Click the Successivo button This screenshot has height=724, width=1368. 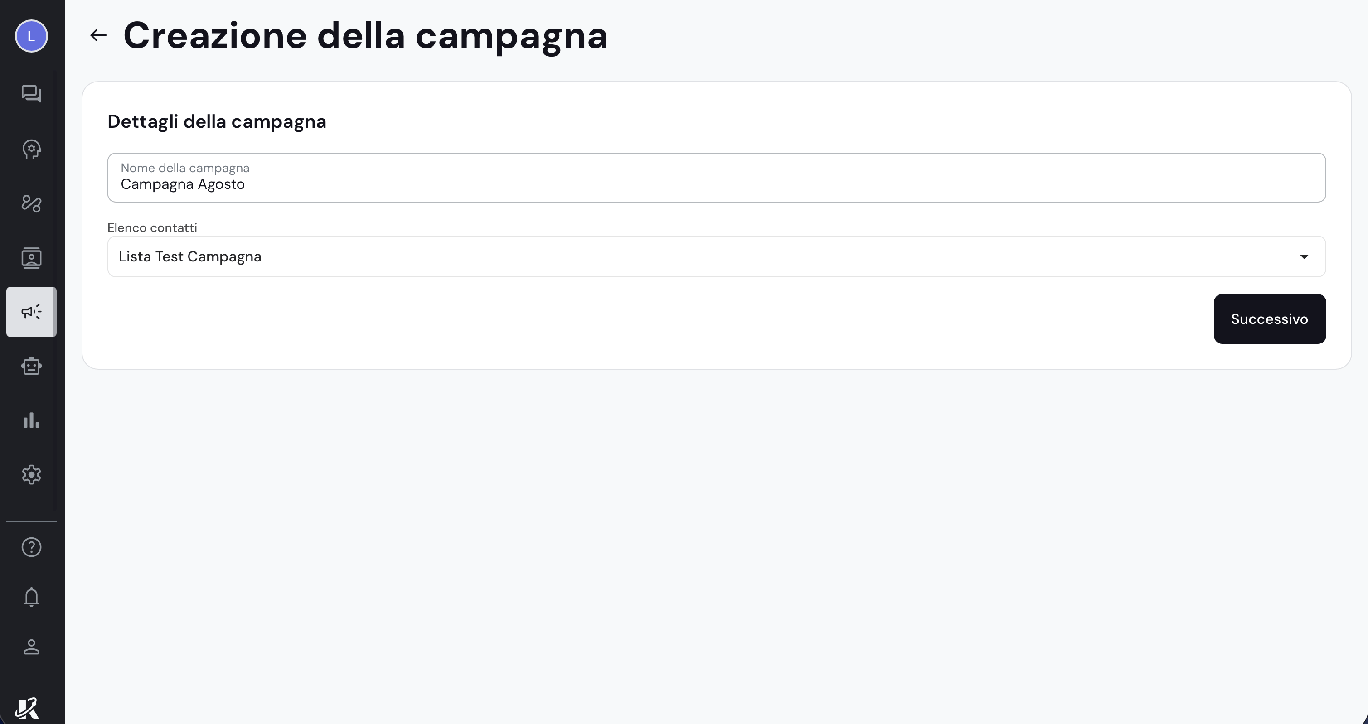(1269, 319)
